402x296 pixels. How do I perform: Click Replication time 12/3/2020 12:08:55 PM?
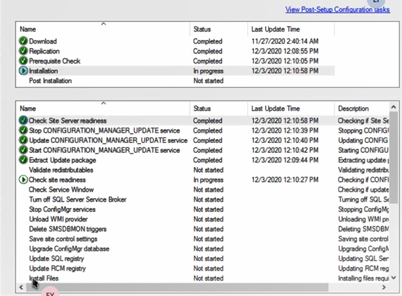pos(285,51)
